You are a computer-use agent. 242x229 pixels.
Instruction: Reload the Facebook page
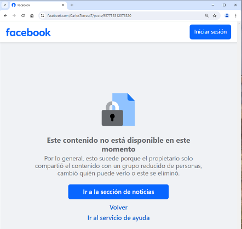[23, 15]
